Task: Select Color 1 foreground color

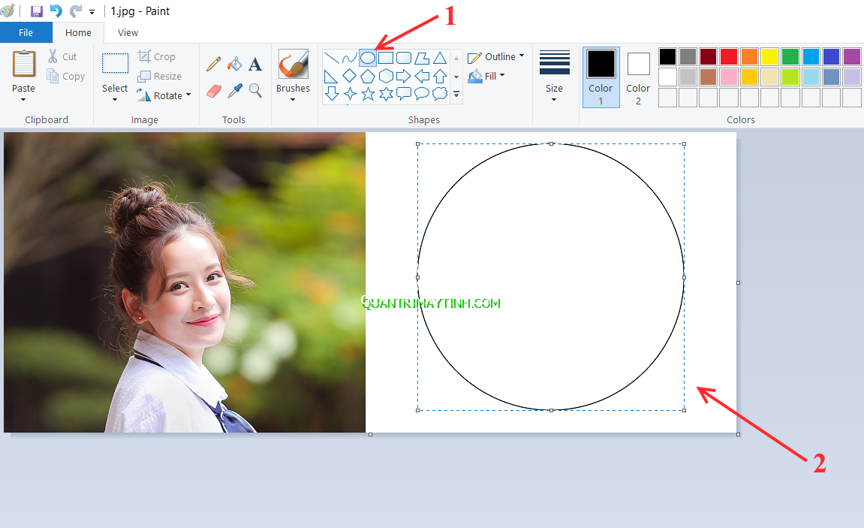Action: pyautogui.click(x=601, y=77)
